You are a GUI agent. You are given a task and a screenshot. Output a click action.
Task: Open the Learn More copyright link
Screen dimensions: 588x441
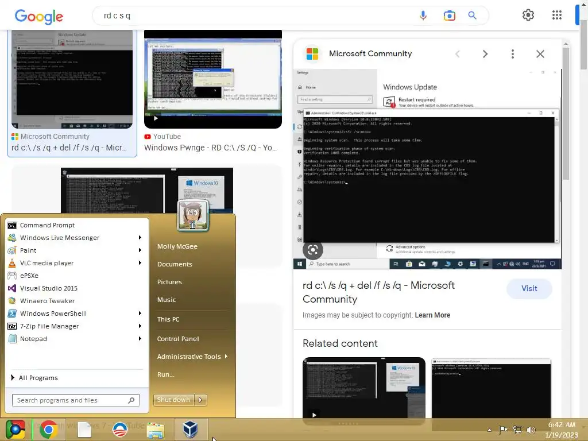point(432,315)
